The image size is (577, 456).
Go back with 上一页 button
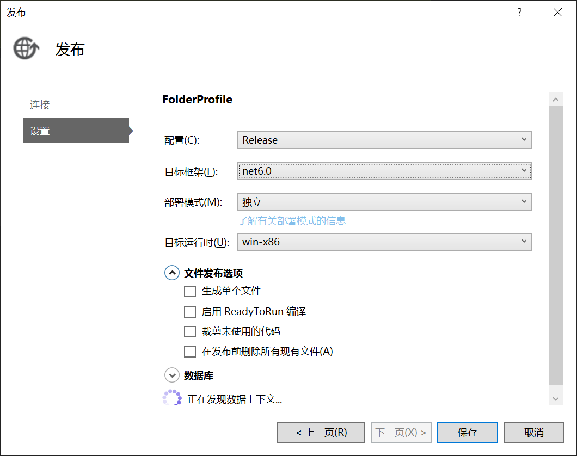[321, 433]
